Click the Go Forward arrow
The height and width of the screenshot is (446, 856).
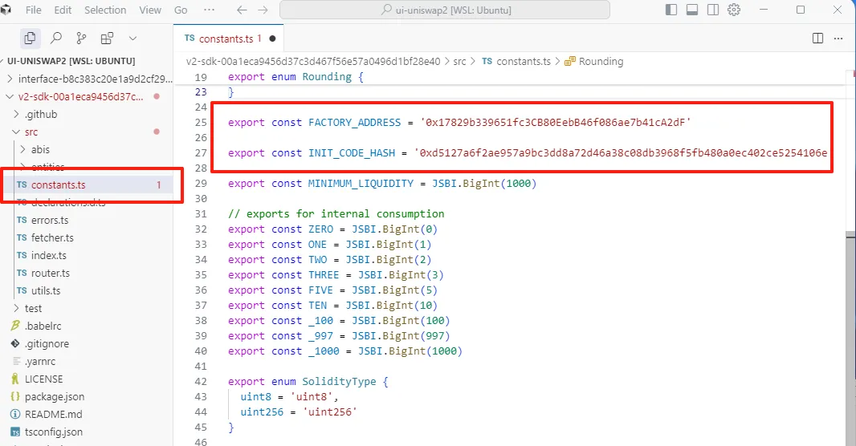[x=264, y=10]
